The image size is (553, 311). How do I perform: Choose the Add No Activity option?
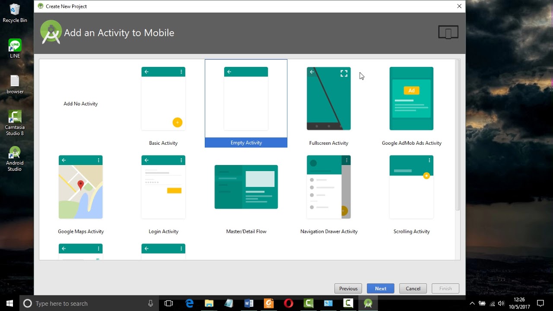(x=81, y=104)
